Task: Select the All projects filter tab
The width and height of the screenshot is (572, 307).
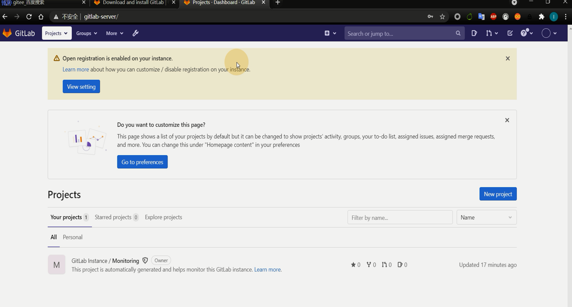Action: tap(54, 237)
